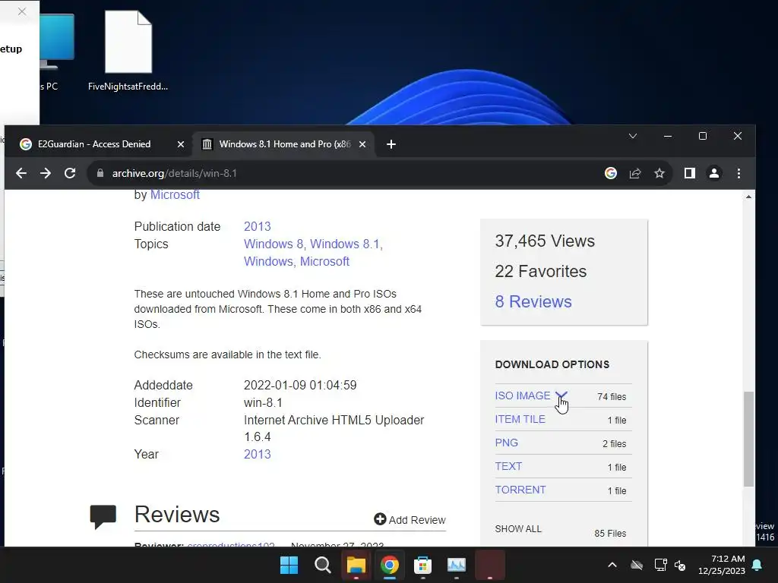Open the Windows topic link
Viewport: 778px width, 583px height.
(x=268, y=261)
